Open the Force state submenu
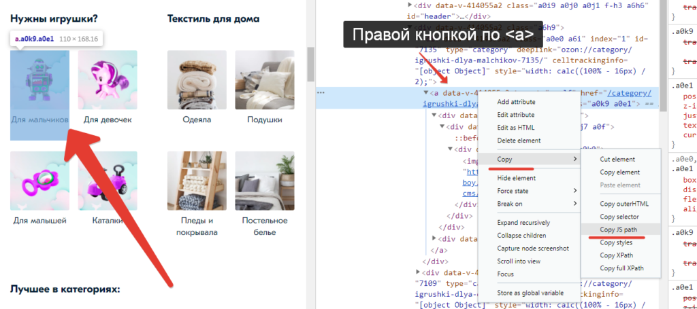The height and width of the screenshot is (309, 697). (531, 191)
